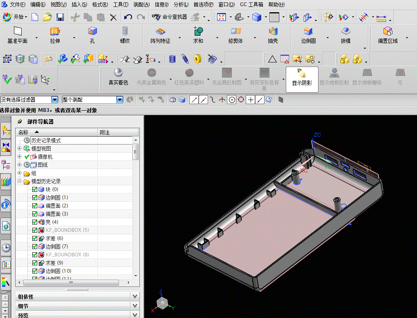Select the Extrude (拉伸) tool
417x318 pixels.
[55, 35]
